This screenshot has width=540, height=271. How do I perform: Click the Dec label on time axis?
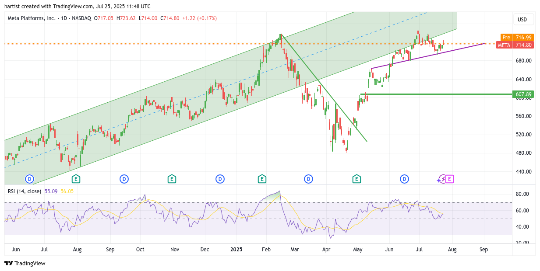click(x=205, y=250)
